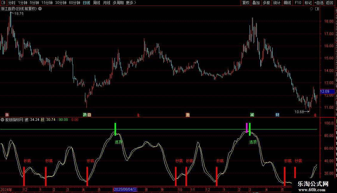
Task: Switch to the 分时 intraday view
Action: [12, 3]
